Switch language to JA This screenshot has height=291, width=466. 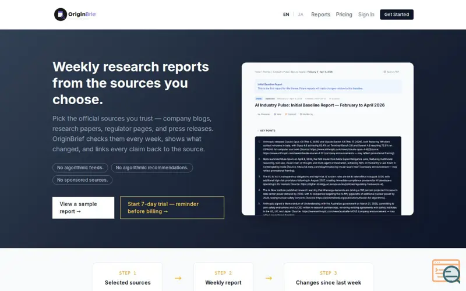301,15
